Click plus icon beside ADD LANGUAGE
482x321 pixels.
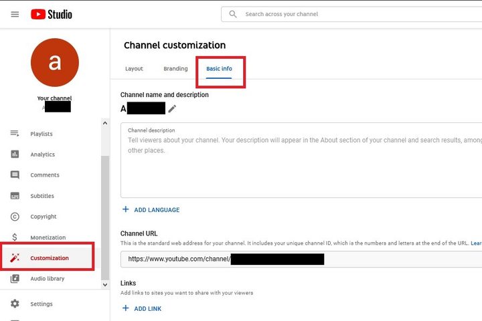click(x=125, y=209)
